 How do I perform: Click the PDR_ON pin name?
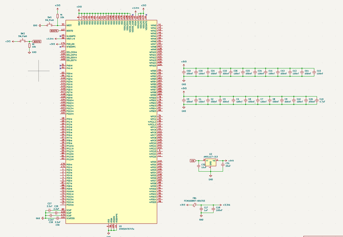(x=70, y=44)
